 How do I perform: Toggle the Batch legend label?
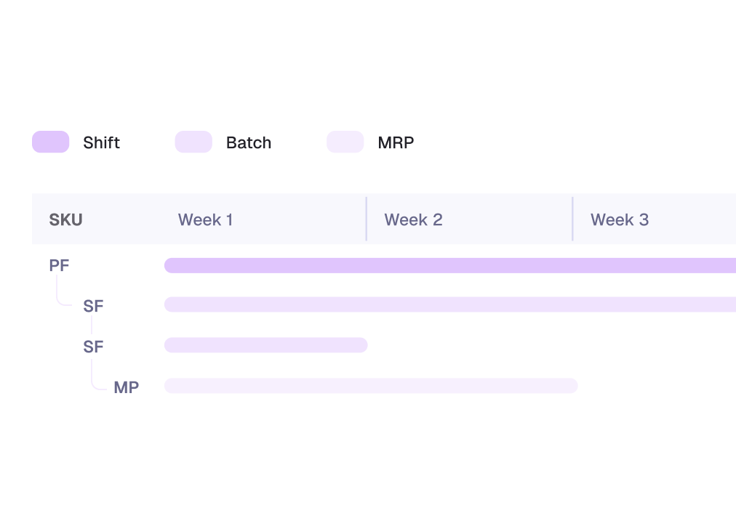249,143
